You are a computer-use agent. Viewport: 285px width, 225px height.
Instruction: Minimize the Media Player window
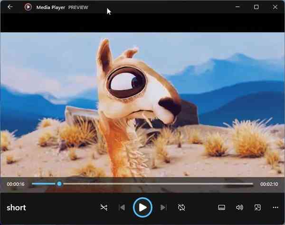237,7
